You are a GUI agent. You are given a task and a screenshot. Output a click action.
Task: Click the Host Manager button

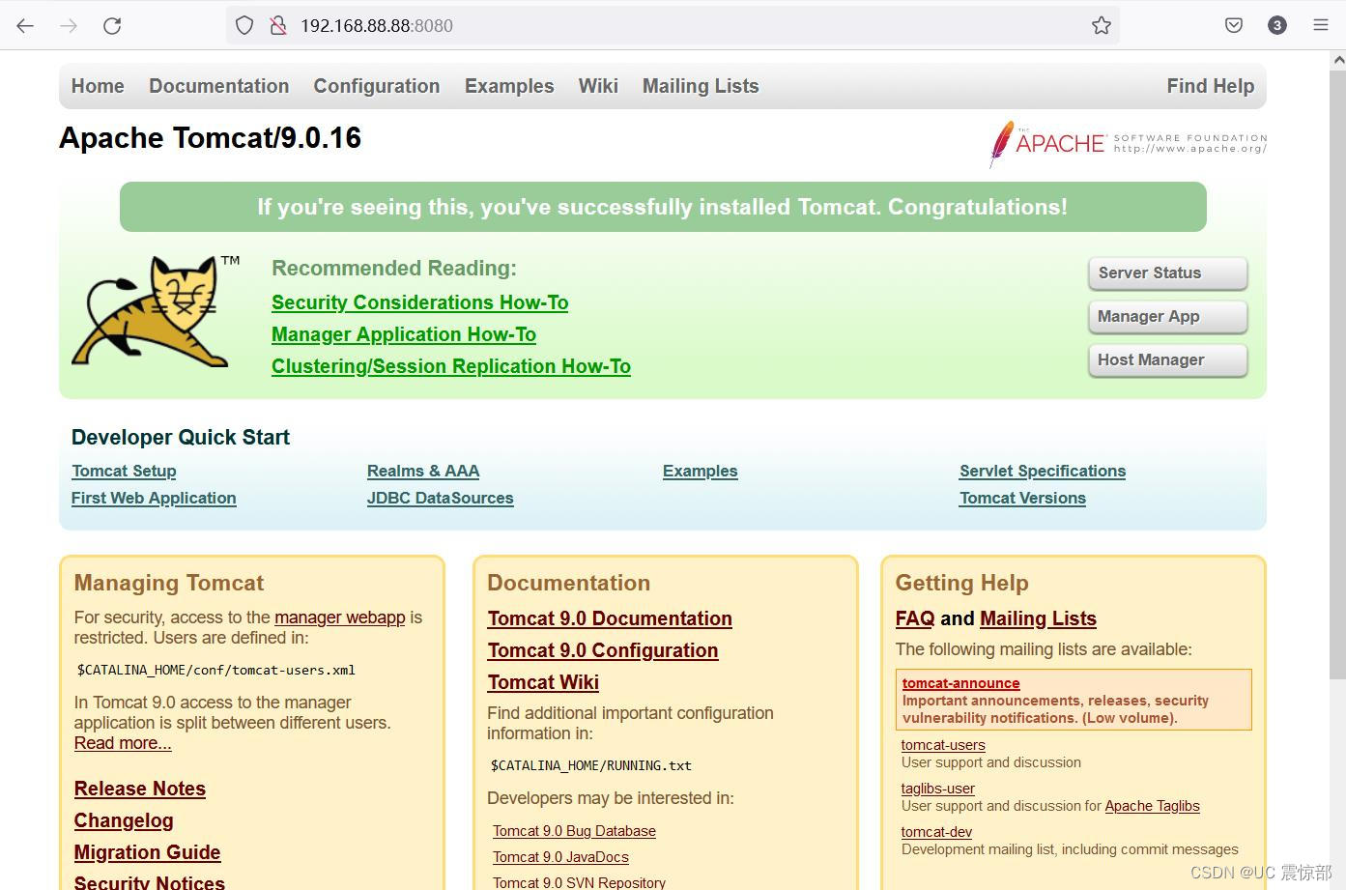(x=1168, y=360)
